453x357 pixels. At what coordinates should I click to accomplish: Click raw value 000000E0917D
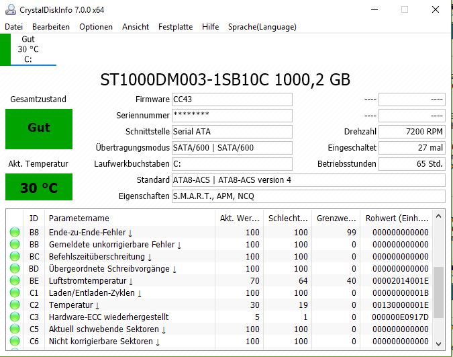point(401,317)
